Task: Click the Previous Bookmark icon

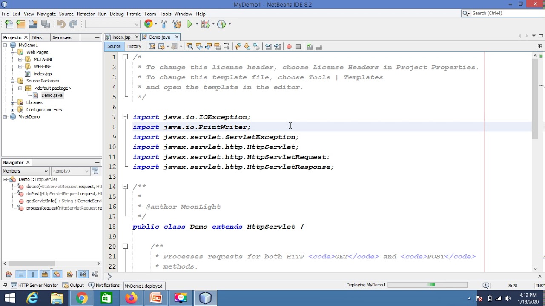Action: [x=238, y=47]
